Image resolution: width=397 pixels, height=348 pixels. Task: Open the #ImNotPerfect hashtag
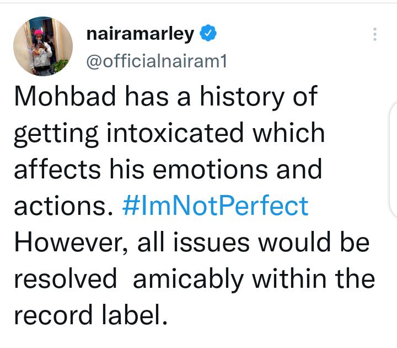pyautogui.click(x=215, y=205)
